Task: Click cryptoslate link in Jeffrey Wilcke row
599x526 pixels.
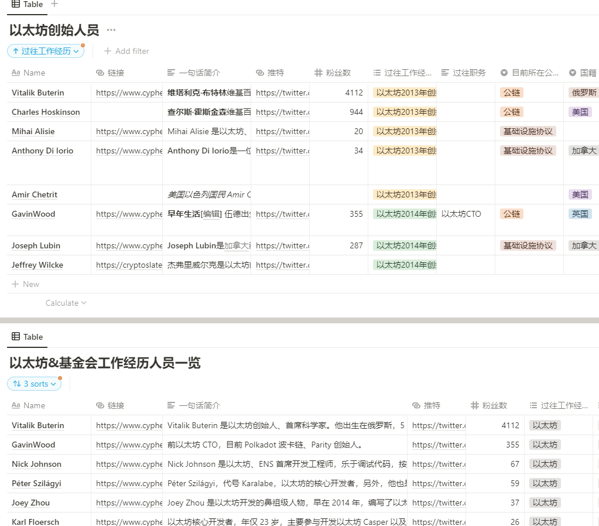Action: click(129, 265)
